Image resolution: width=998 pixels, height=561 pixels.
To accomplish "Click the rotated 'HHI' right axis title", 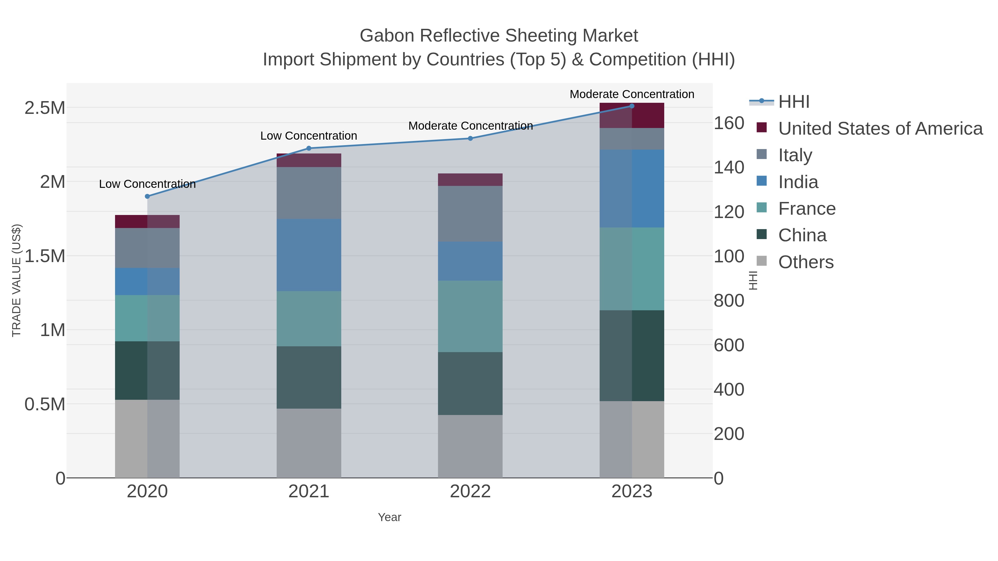I will [x=753, y=280].
